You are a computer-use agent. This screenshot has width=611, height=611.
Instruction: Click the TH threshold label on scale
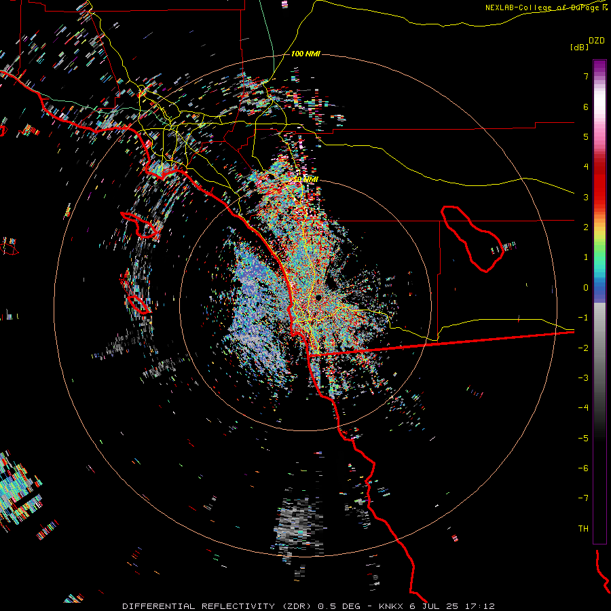coord(583,529)
